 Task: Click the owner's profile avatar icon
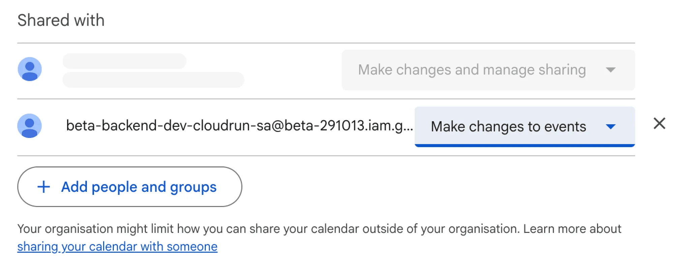(x=30, y=69)
